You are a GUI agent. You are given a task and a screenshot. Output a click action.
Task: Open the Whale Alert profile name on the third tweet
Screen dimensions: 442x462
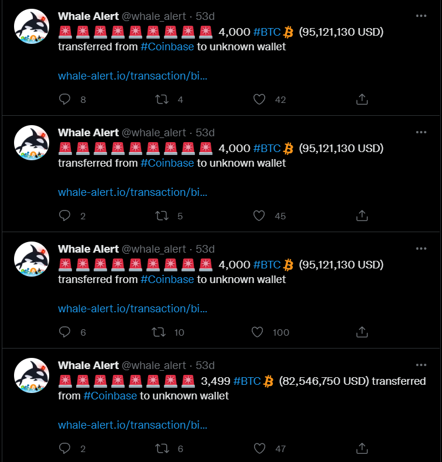click(88, 249)
